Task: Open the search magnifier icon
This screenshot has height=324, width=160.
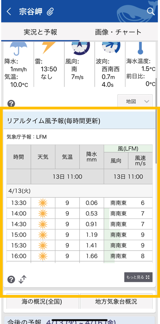Action: [x=151, y=11]
